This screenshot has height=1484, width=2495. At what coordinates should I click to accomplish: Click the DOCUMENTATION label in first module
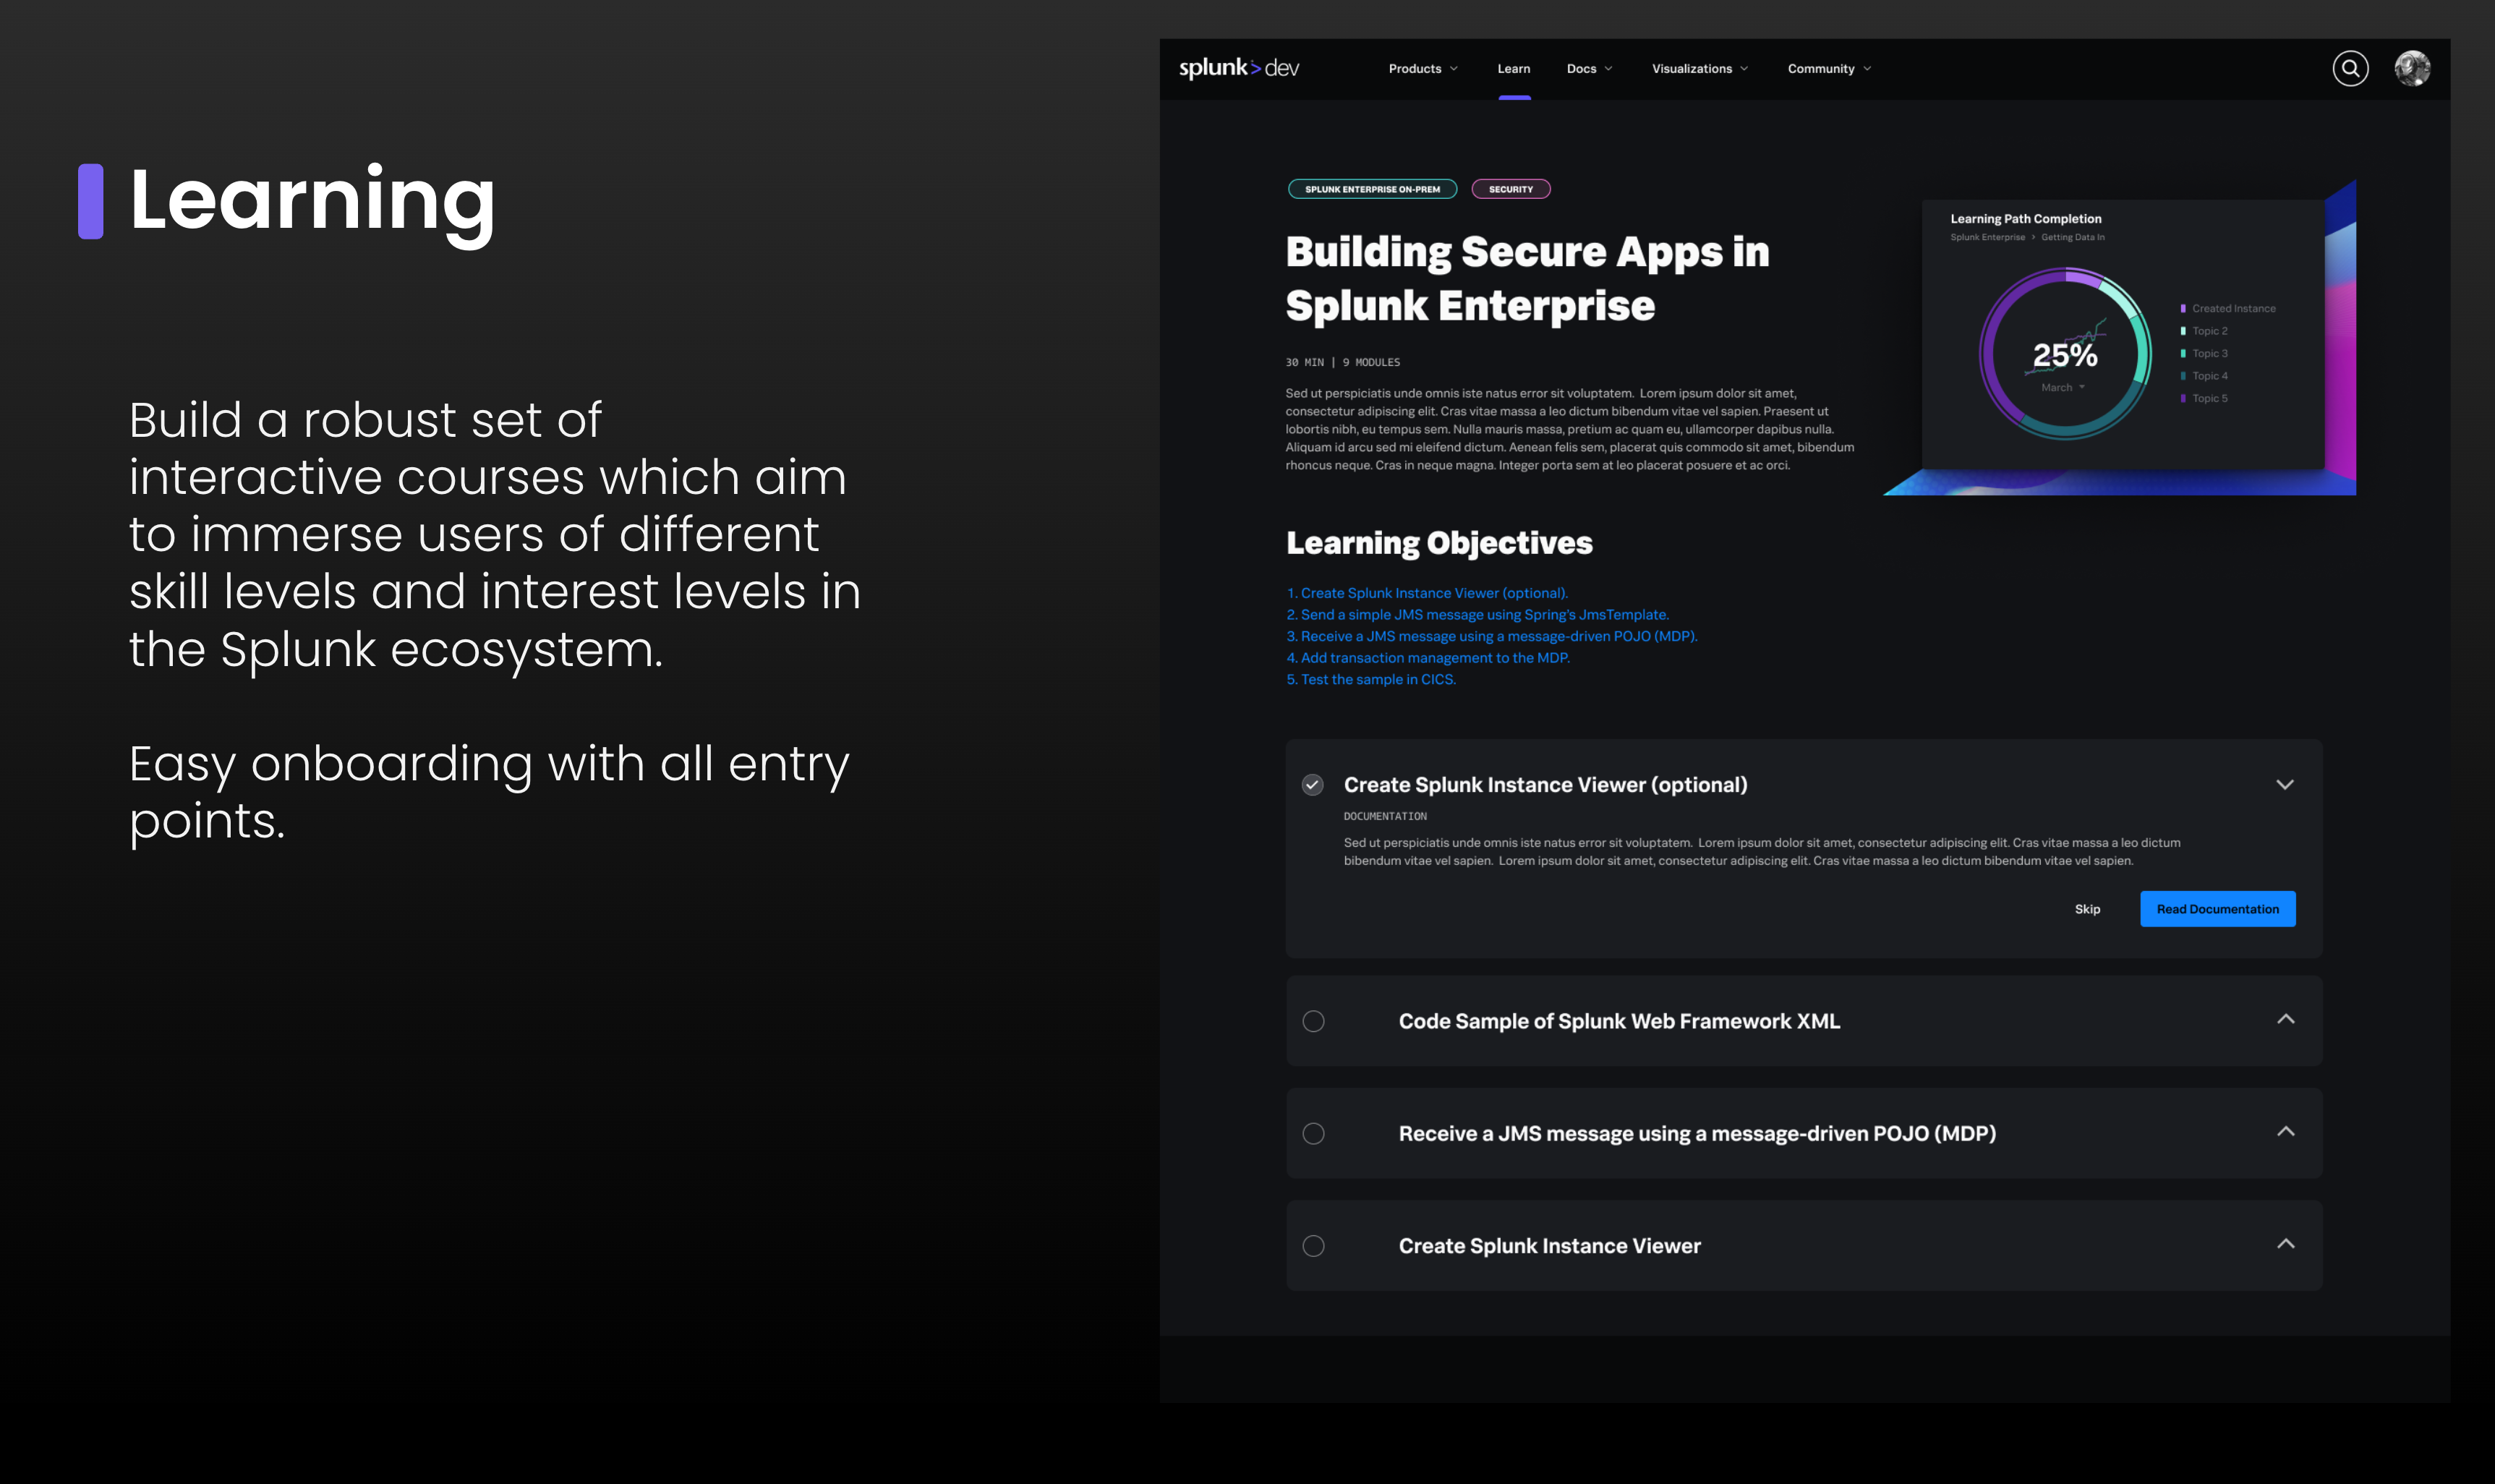coord(1385,817)
